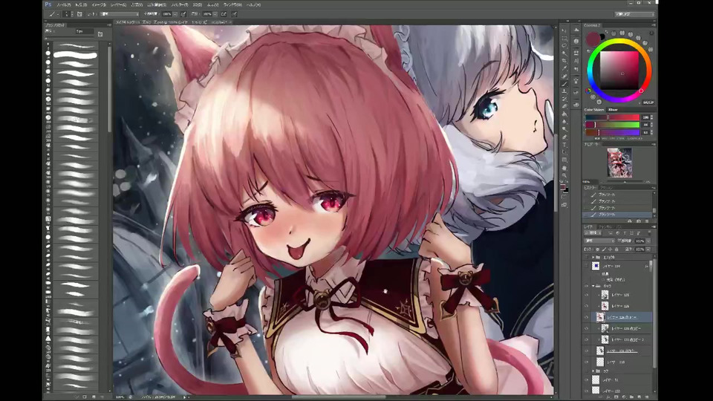Open the イメージ menu
This screenshot has width=713, height=401.
click(x=99, y=4)
